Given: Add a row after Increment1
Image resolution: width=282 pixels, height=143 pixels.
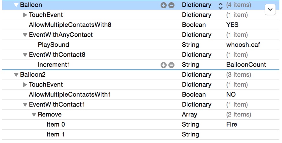Looking at the screenshot, I should coord(164,65).
